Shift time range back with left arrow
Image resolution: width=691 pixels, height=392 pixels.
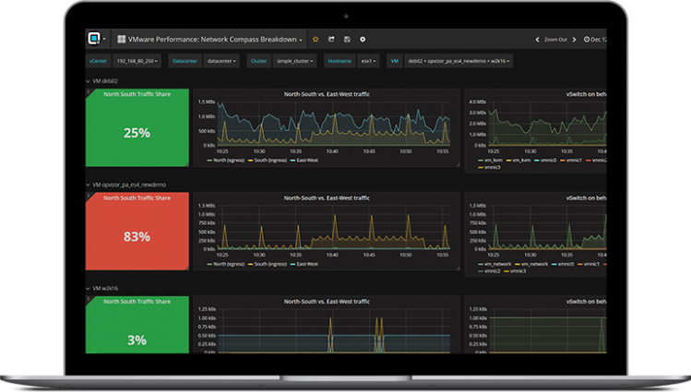coord(537,40)
